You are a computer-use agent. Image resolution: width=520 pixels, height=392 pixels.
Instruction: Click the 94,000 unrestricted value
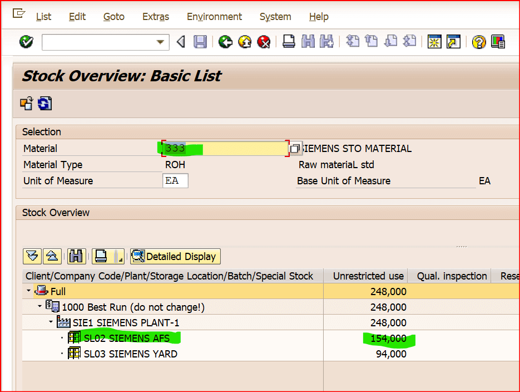391,354
